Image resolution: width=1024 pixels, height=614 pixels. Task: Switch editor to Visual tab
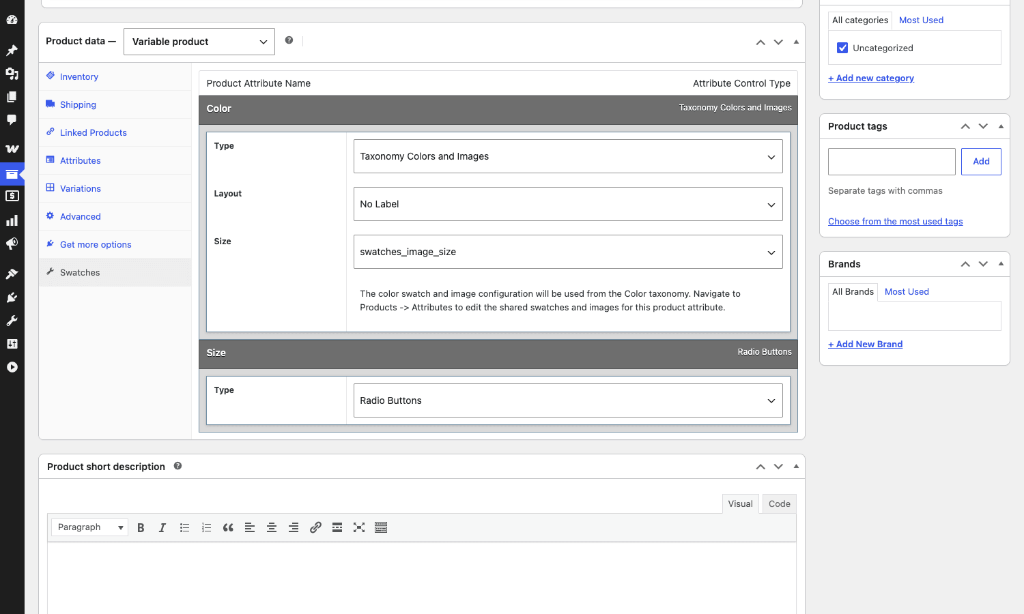(740, 503)
